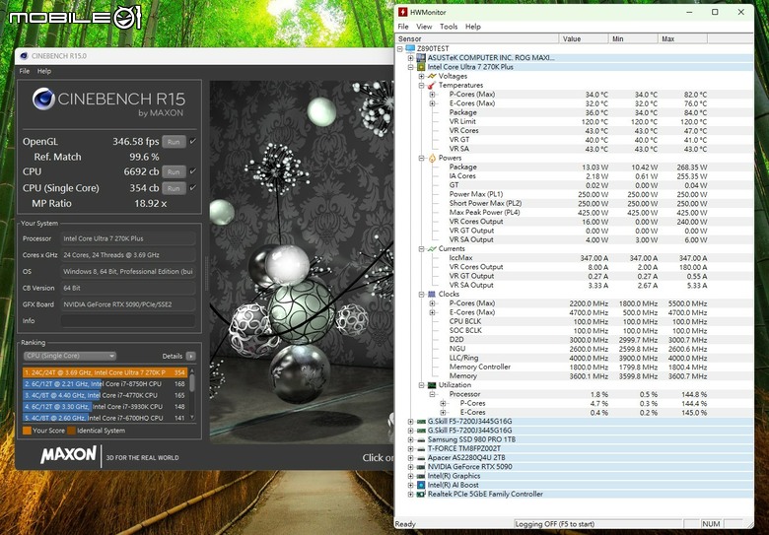769x535 pixels.
Task: Click the T-FORCE TM8FPZ002T drive icon
Action: point(421,448)
